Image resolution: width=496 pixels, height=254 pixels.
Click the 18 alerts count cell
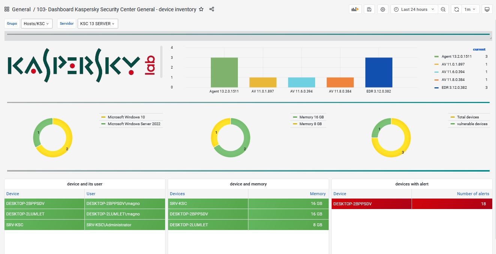452,204
